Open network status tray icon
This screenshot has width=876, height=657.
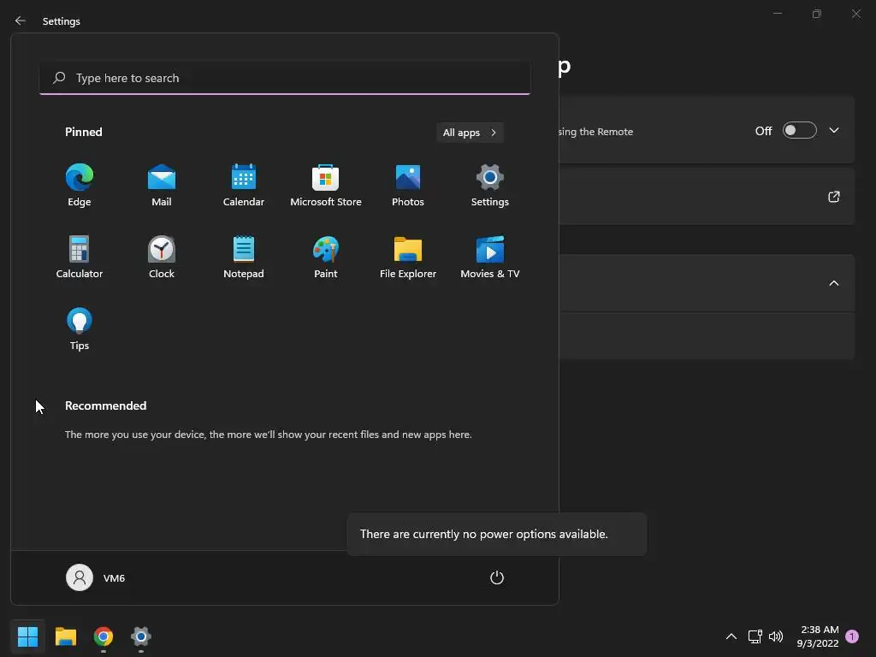click(755, 636)
